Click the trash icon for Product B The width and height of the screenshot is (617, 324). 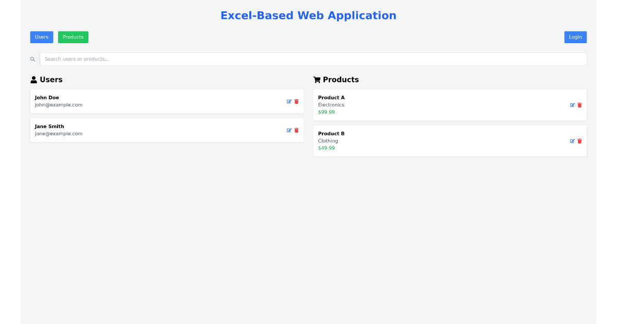pos(579,141)
